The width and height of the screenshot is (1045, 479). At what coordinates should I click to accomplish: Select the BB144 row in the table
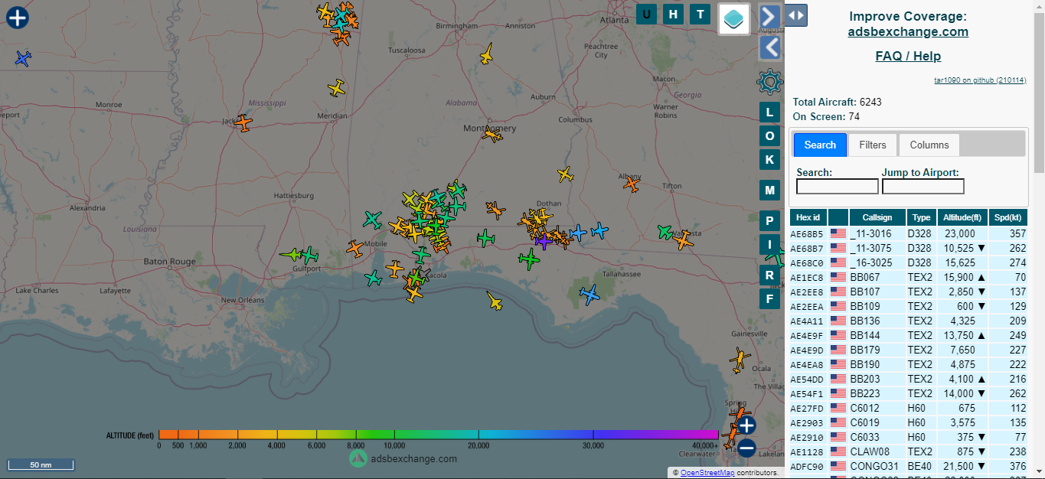pyautogui.click(x=909, y=335)
